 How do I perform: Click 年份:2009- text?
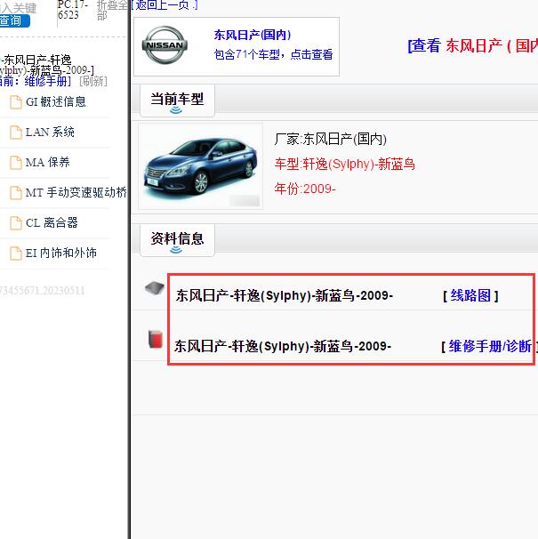(x=305, y=189)
